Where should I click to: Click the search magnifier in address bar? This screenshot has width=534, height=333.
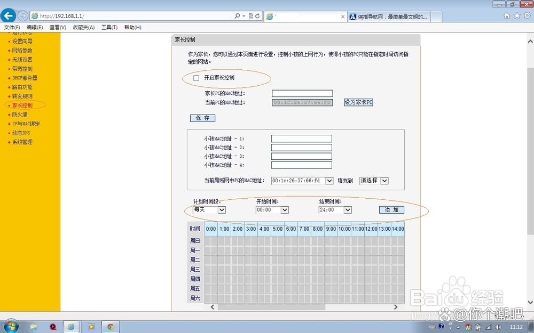point(237,16)
